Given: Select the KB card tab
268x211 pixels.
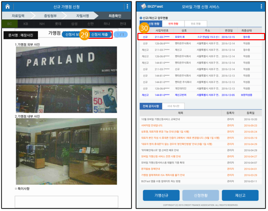Looking at the screenshot, I should coord(26,24).
